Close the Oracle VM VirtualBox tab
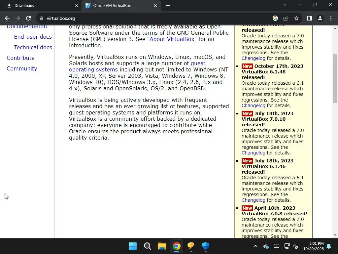The width and height of the screenshot is (338, 254). click(x=155, y=6)
